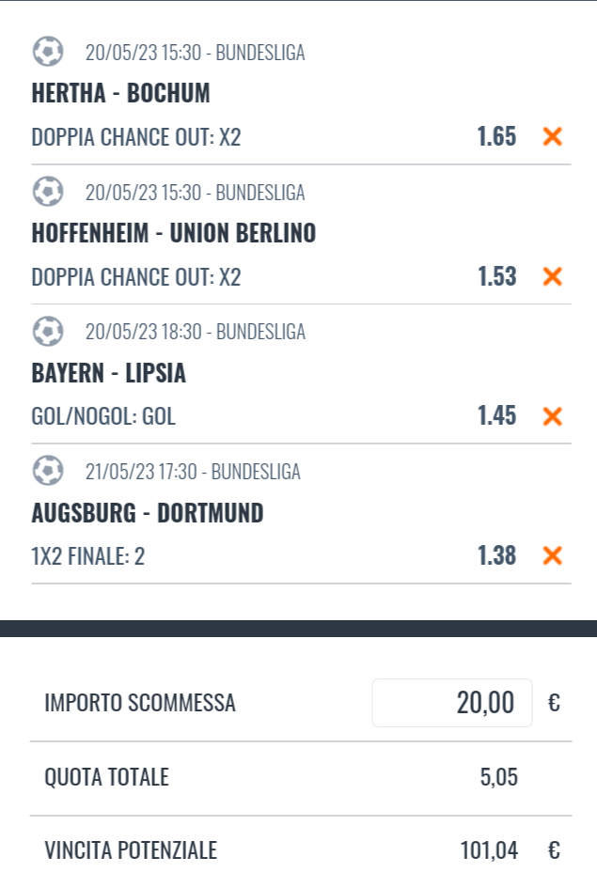This screenshot has height=888, width=597.
Task: Remove the Augsburg - Dortmund bet
Action: pos(553,555)
